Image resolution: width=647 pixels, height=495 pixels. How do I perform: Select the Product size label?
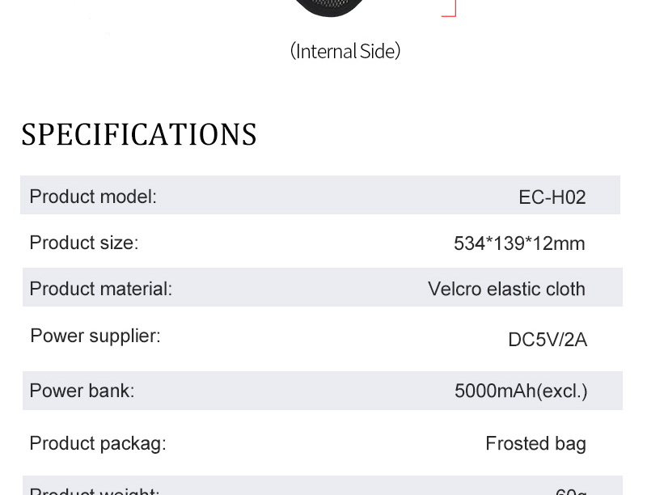pyautogui.click(x=84, y=243)
